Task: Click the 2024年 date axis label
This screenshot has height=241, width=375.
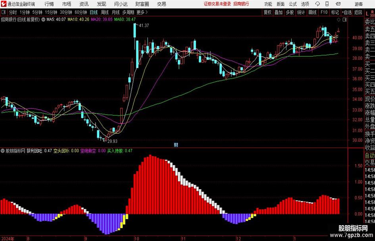Action: point(8,239)
